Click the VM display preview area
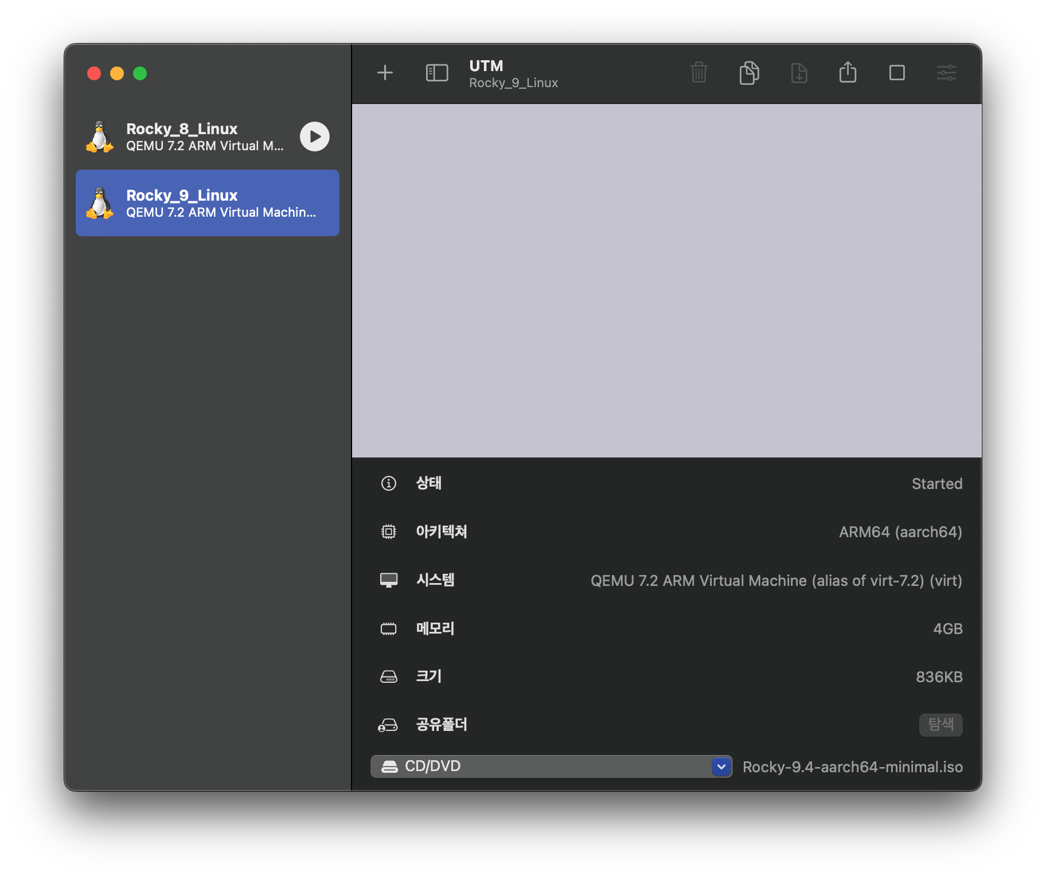This screenshot has width=1046, height=876. (x=666, y=280)
